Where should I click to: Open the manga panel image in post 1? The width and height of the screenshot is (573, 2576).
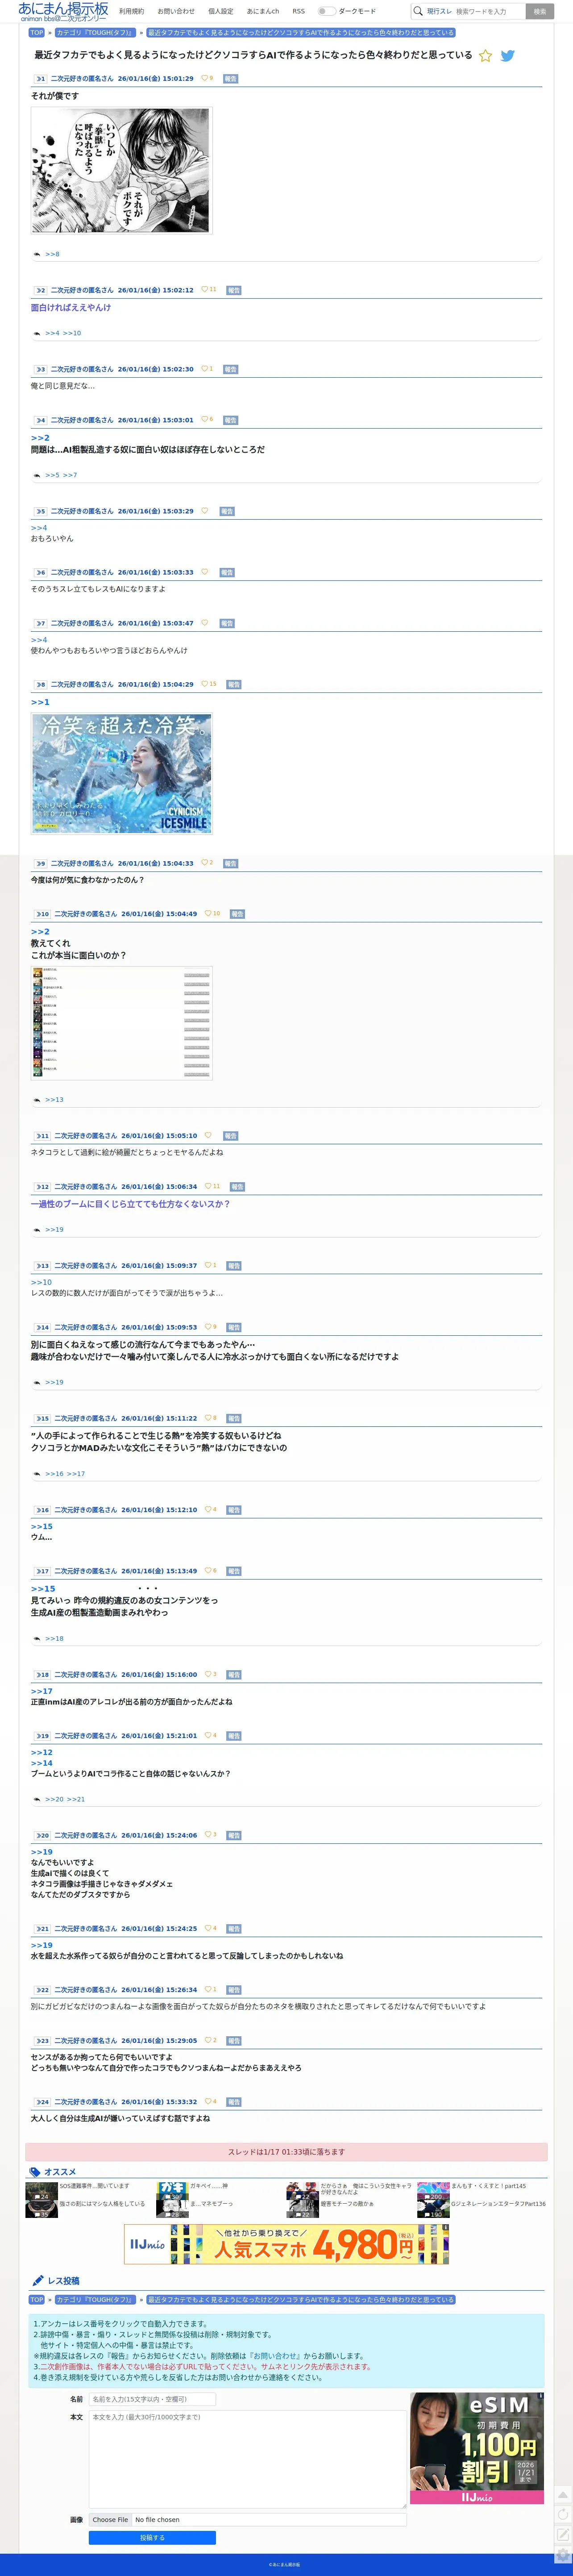[x=121, y=170]
